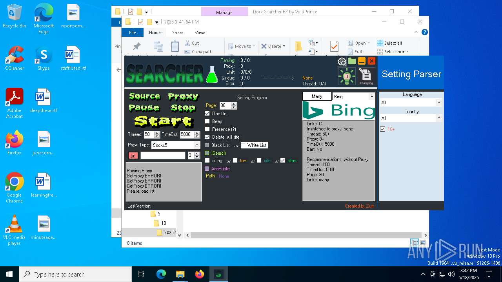The image size is (502, 282).
Task: Click the Paste clipboard icon in ribbon
Action: click(175, 47)
